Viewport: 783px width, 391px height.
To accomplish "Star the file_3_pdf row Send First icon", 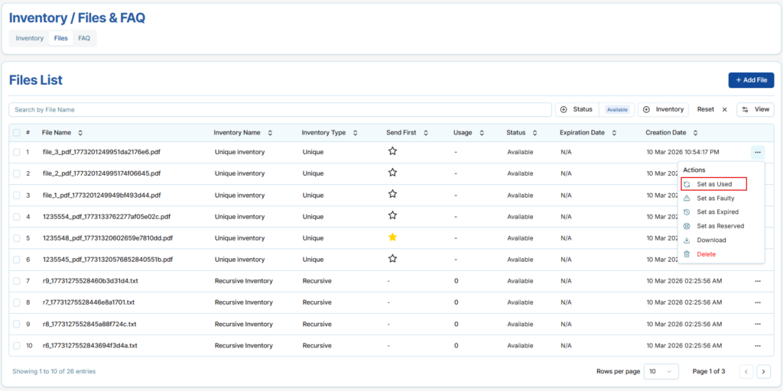I will [392, 151].
